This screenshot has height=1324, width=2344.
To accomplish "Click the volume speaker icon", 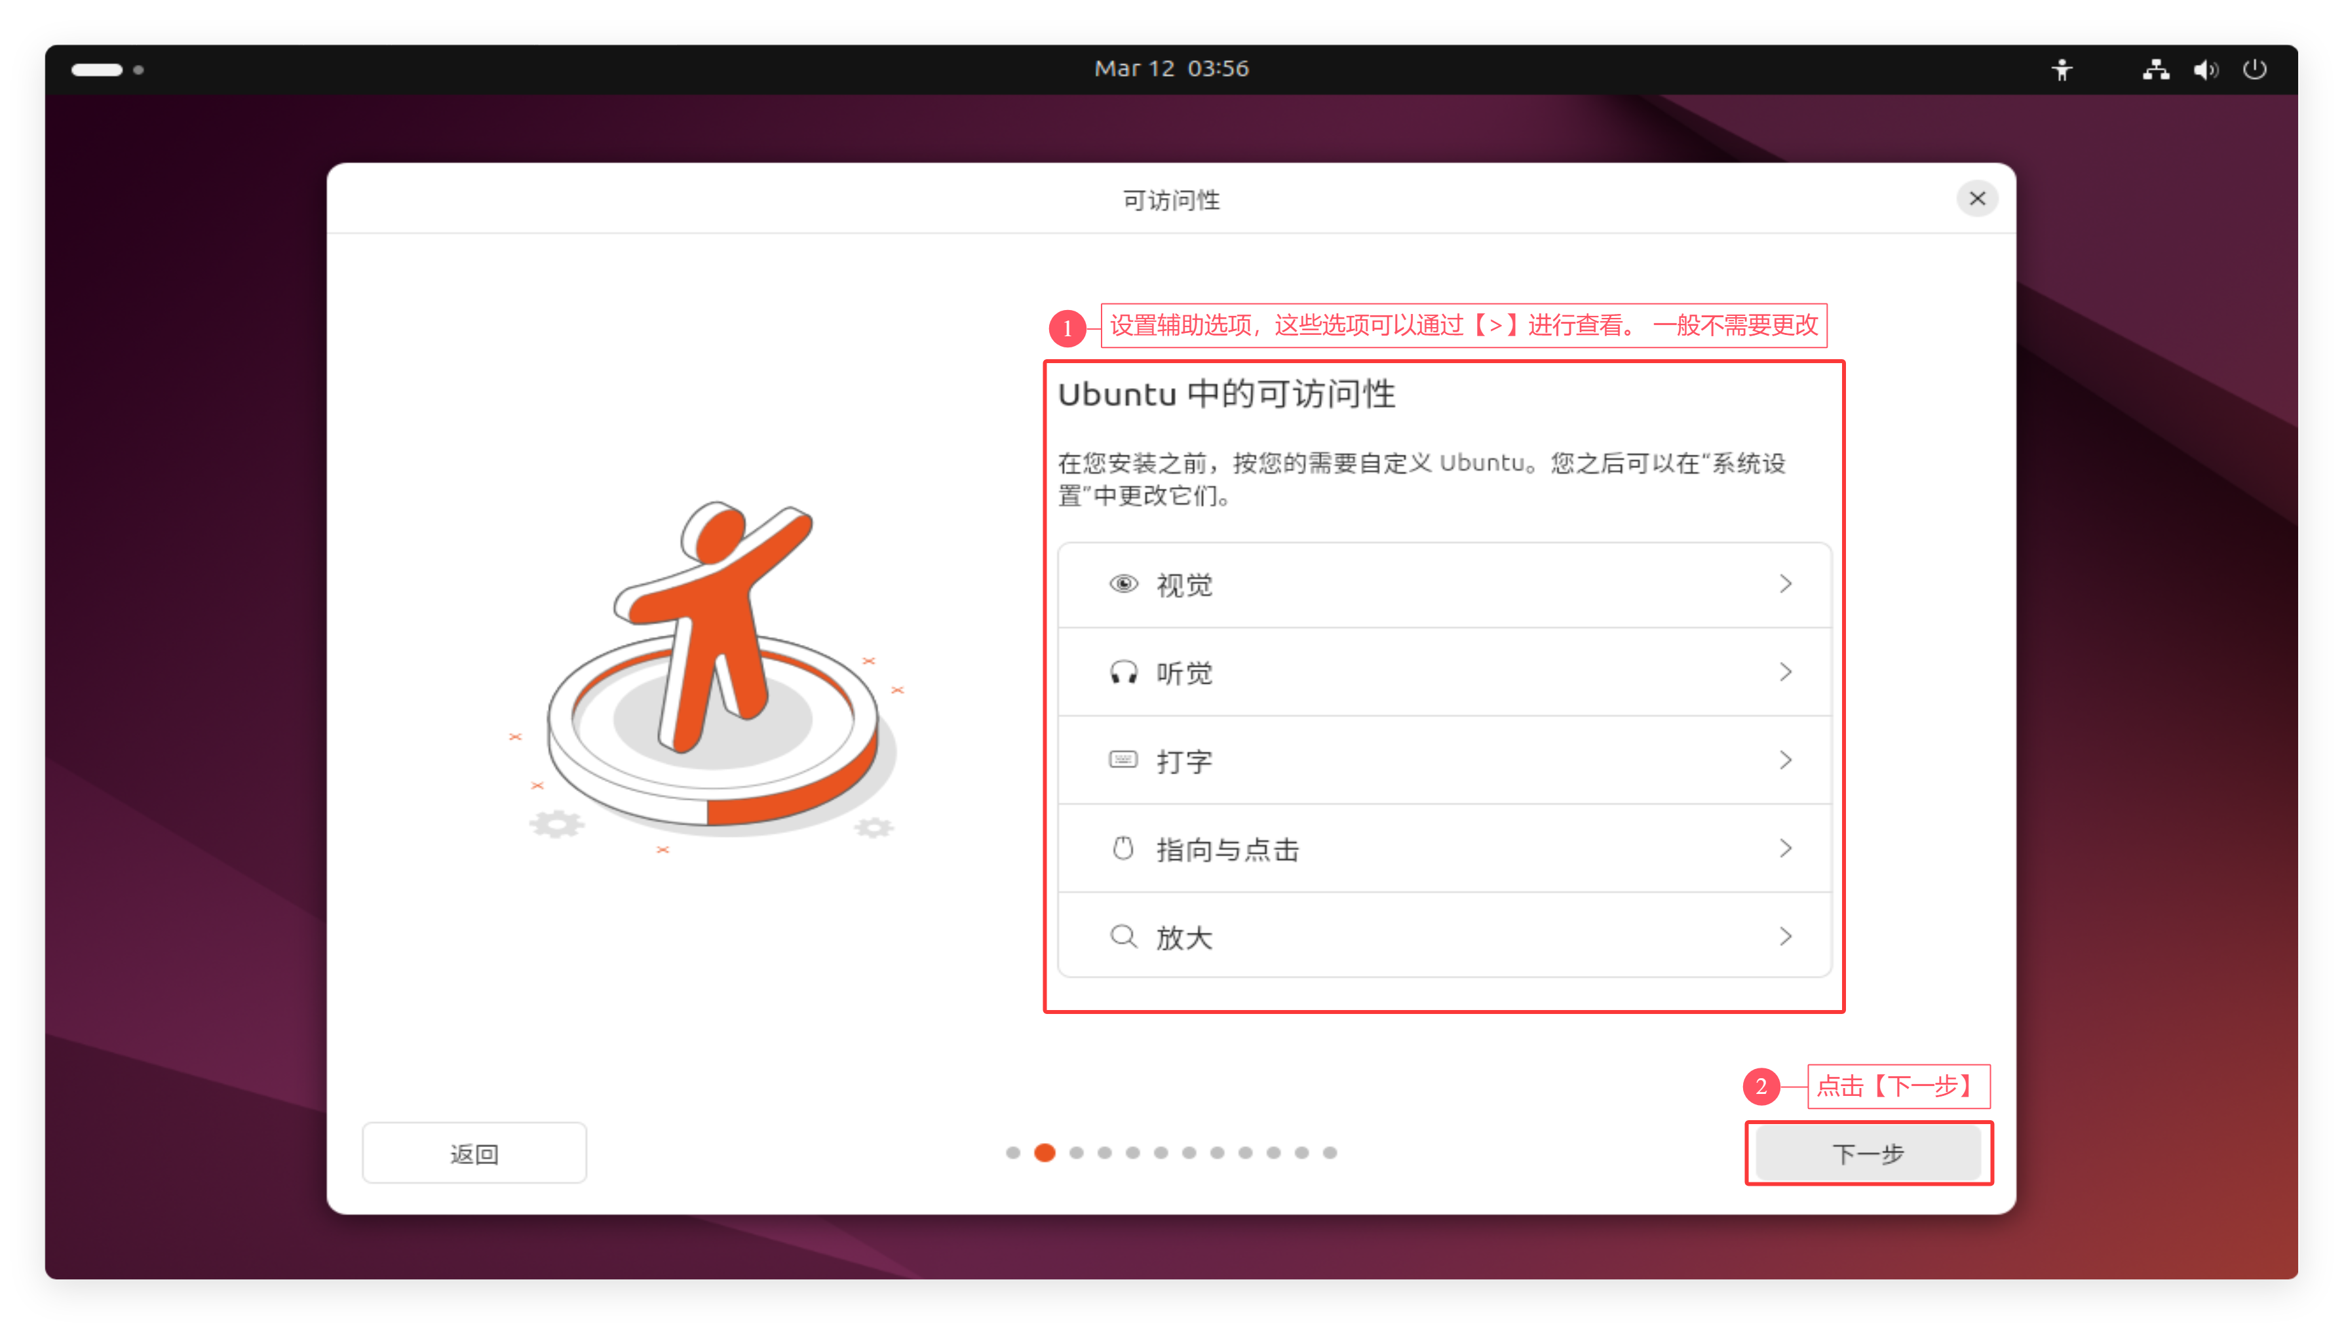I will pyautogui.click(x=2205, y=69).
